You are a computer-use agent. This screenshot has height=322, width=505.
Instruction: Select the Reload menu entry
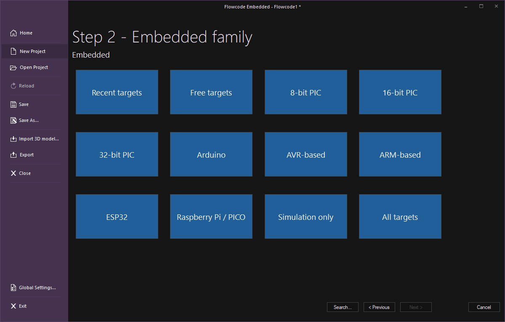click(x=26, y=86)
